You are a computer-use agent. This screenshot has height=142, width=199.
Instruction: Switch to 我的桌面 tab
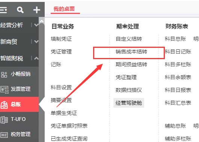coord(64,9)
